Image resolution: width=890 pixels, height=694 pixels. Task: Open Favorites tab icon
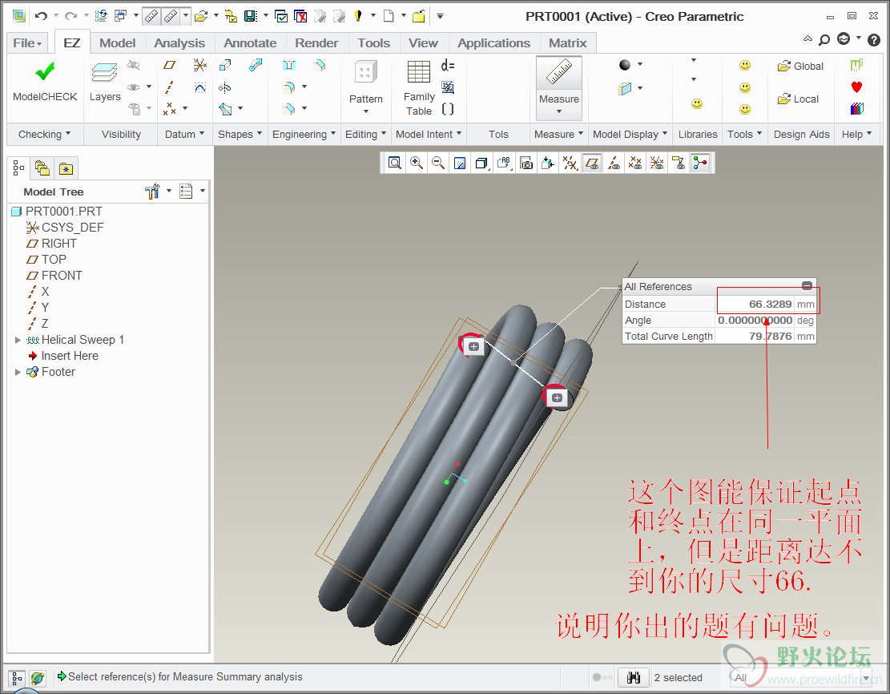(66, 168)
